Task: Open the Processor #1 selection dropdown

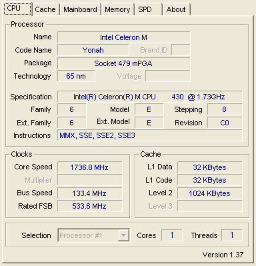Action: (x=93, y=235)
